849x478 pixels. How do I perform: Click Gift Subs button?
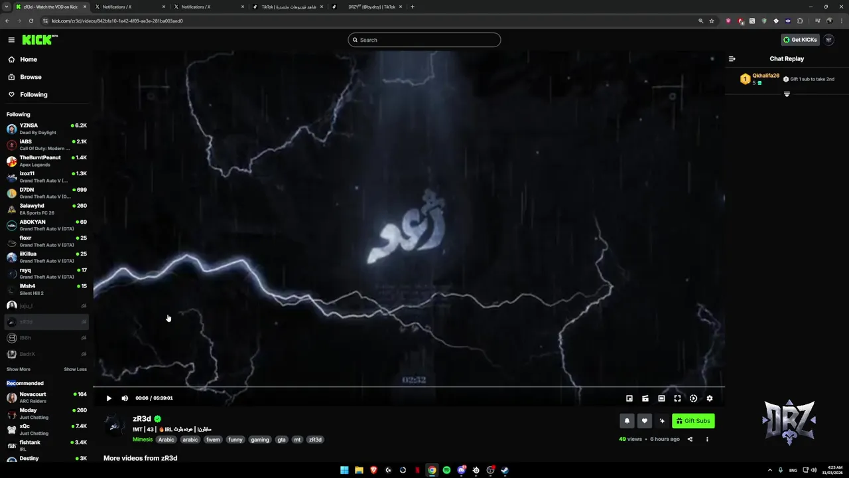coord(693,421)
